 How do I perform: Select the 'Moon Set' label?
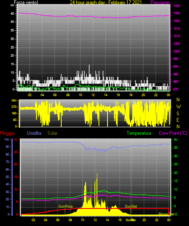pos(166,214)
